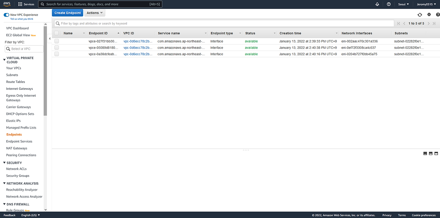The image size is (440, 218).
Task: Open Cookie preferences footer link
Action: pos(424,215)
